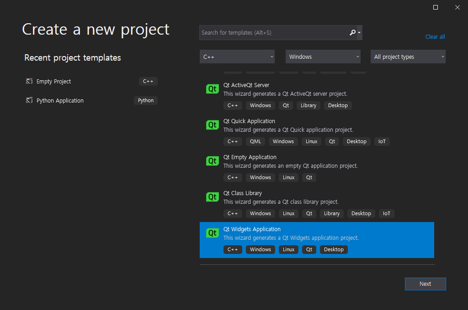Click the Qt Widgets application project description
The height and width of the screenshot is (310, 468).
pos(291,238)
